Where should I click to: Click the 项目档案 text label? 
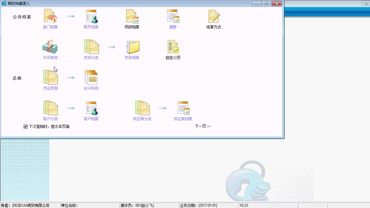[x=132, y=27]
